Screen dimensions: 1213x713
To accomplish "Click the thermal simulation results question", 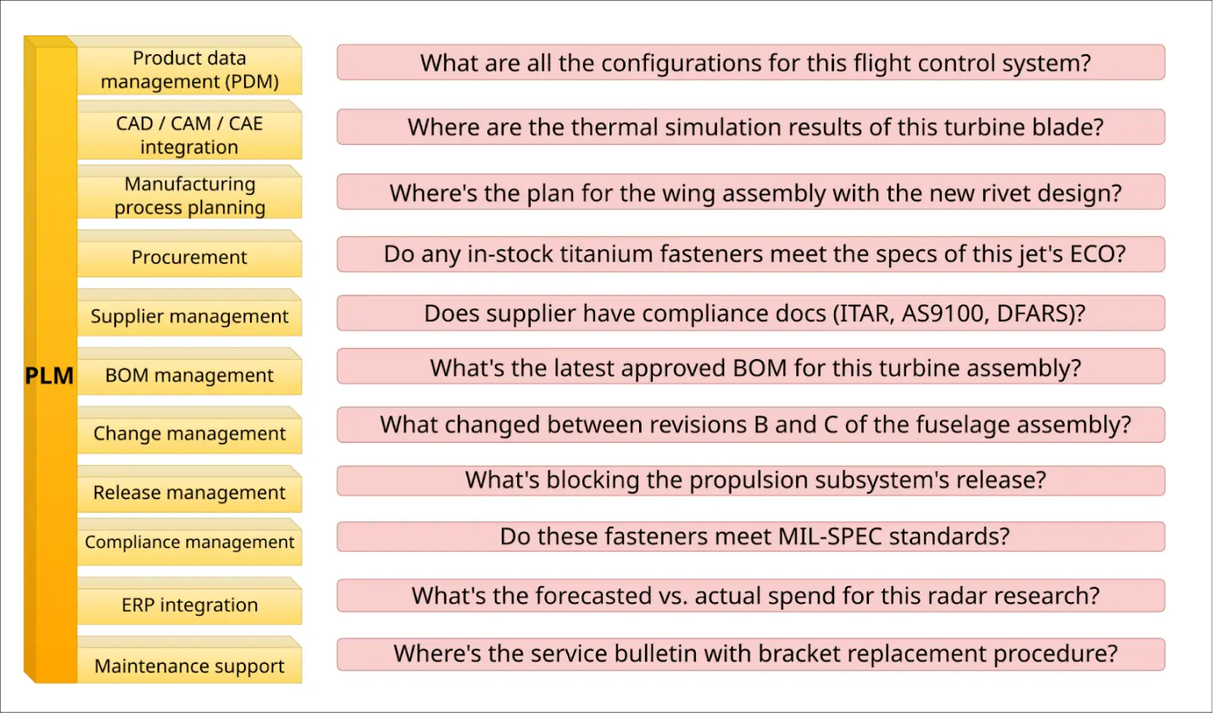I will pos(750,127).
